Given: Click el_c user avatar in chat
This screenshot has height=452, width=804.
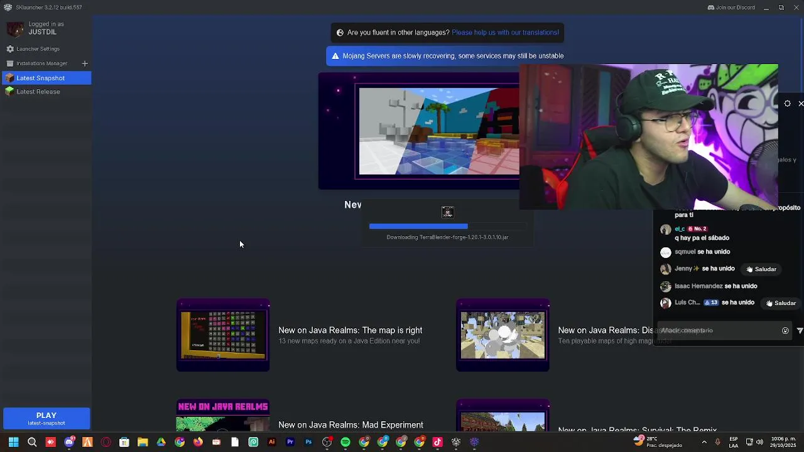Looking at the screenshot, I should (666, 230).
